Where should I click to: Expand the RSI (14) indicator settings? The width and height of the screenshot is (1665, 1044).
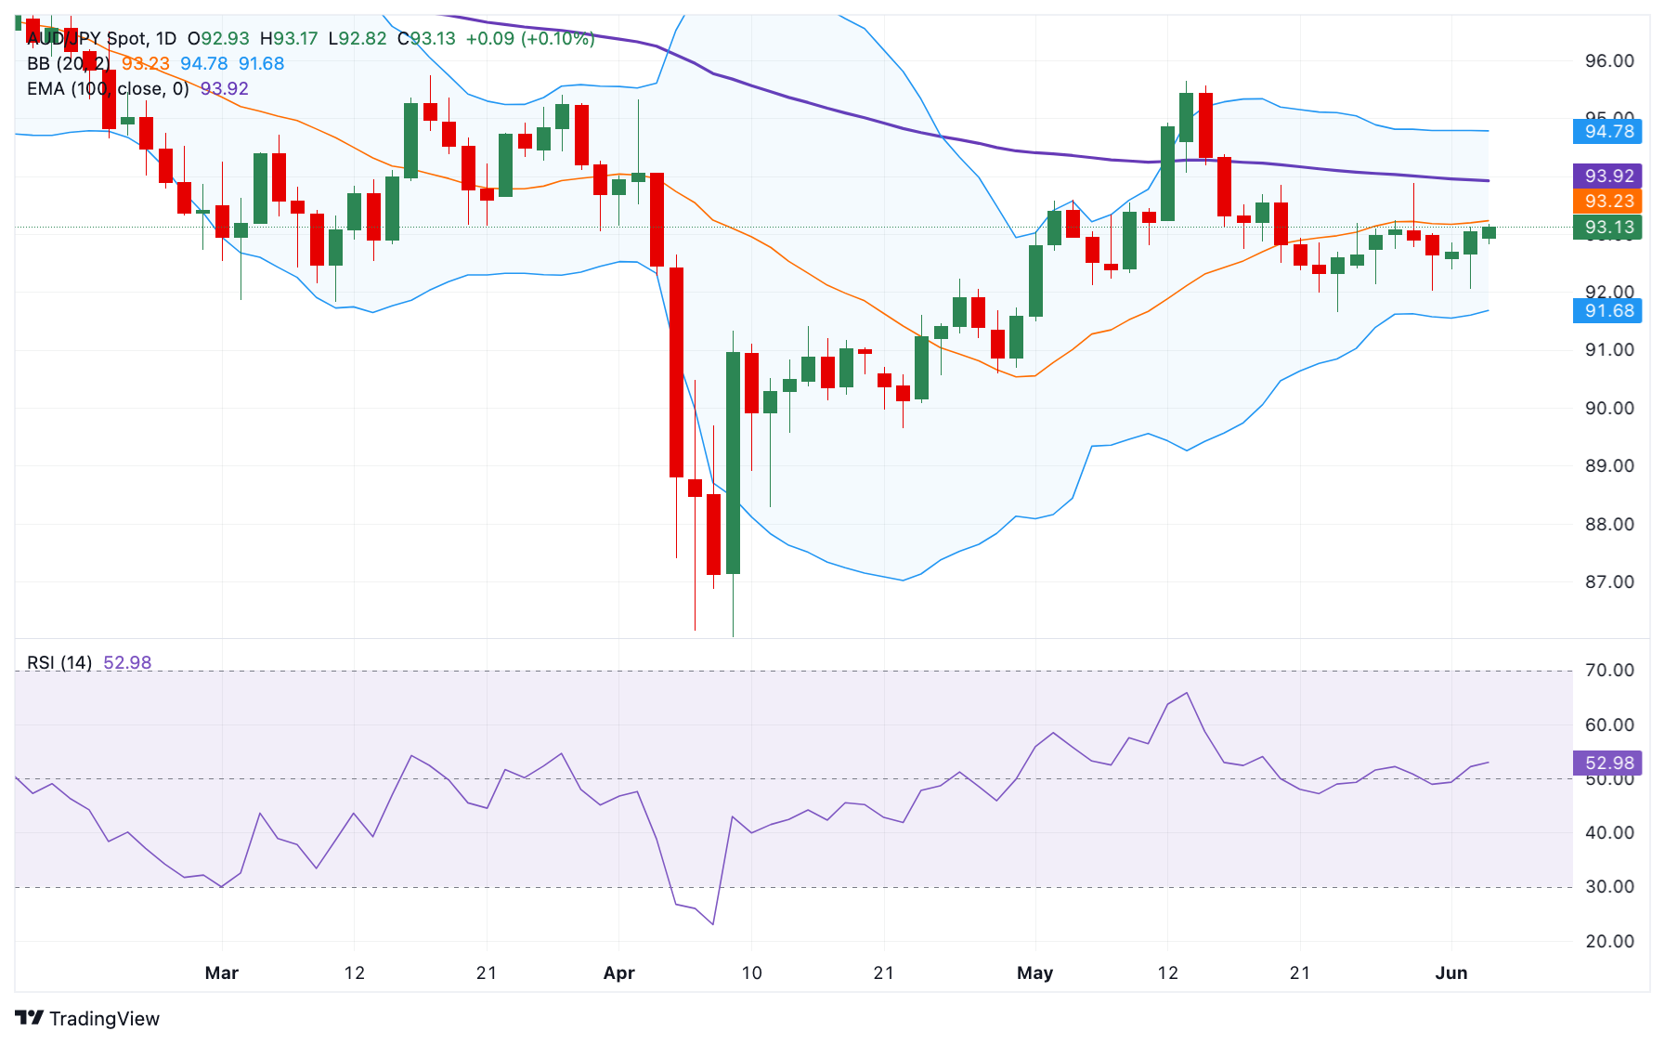coord(56,662)
